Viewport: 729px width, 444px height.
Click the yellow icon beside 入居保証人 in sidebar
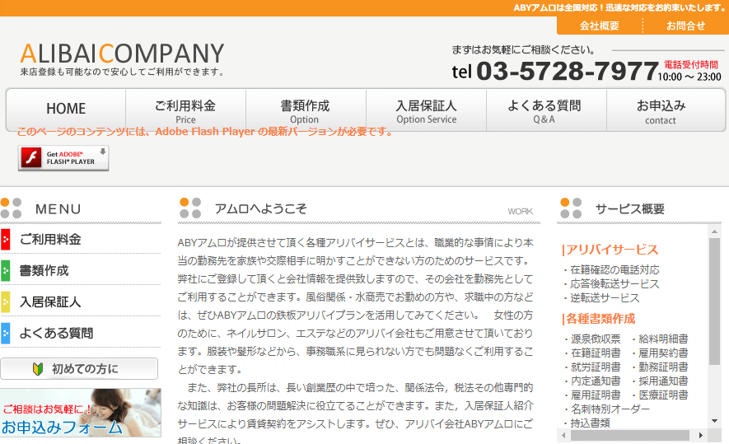6,302
